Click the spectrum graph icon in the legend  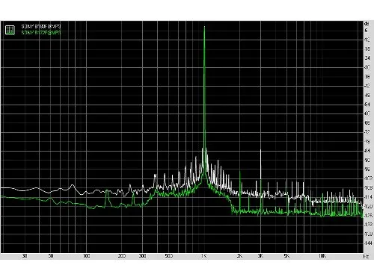click(x=10, y=30)
